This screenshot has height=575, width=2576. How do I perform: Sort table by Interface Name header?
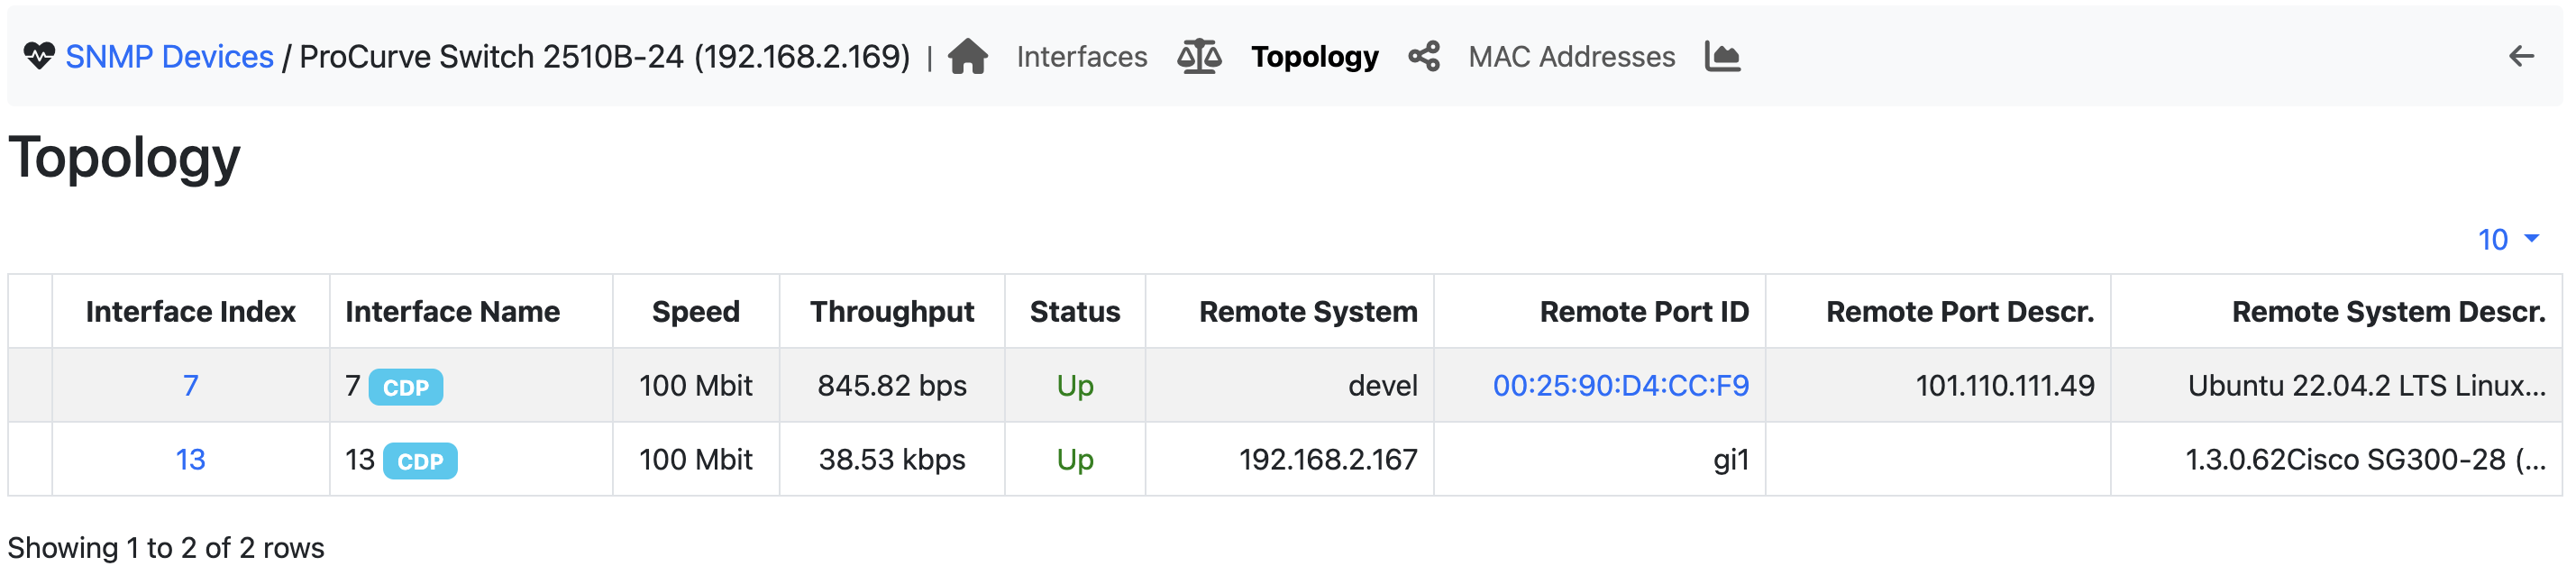[x=452, y=312]
